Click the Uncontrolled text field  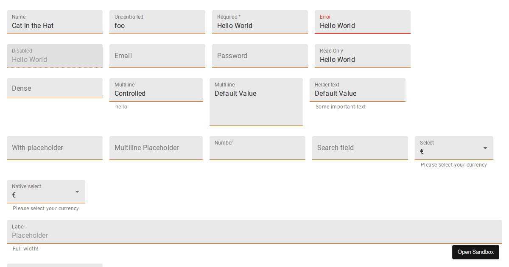tap(157, 25)
